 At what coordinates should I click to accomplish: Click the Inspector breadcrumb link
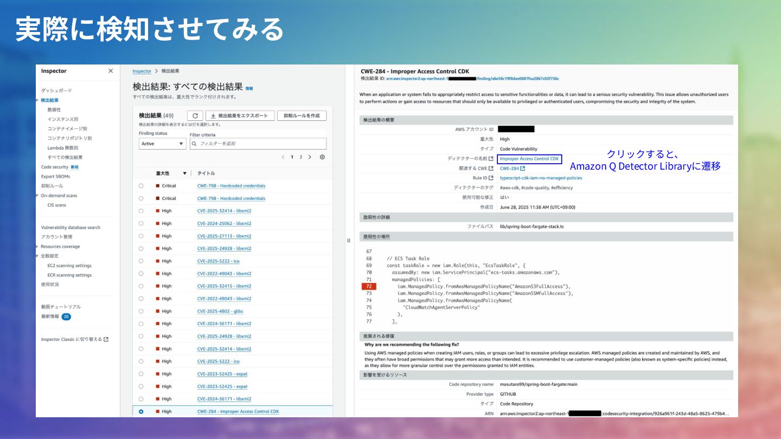coord(142,71)
